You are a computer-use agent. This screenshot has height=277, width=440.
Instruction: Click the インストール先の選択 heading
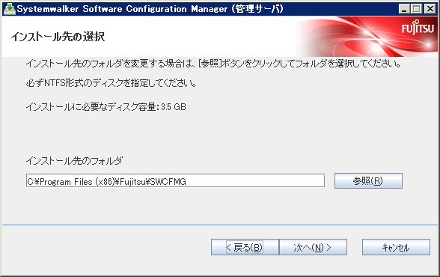[x=58, y=37]
